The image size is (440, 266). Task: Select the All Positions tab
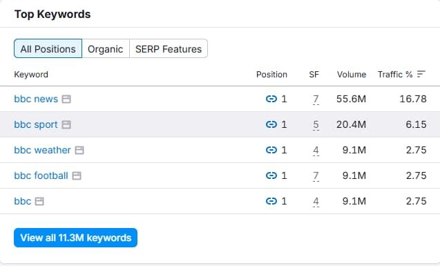[48, 49]
